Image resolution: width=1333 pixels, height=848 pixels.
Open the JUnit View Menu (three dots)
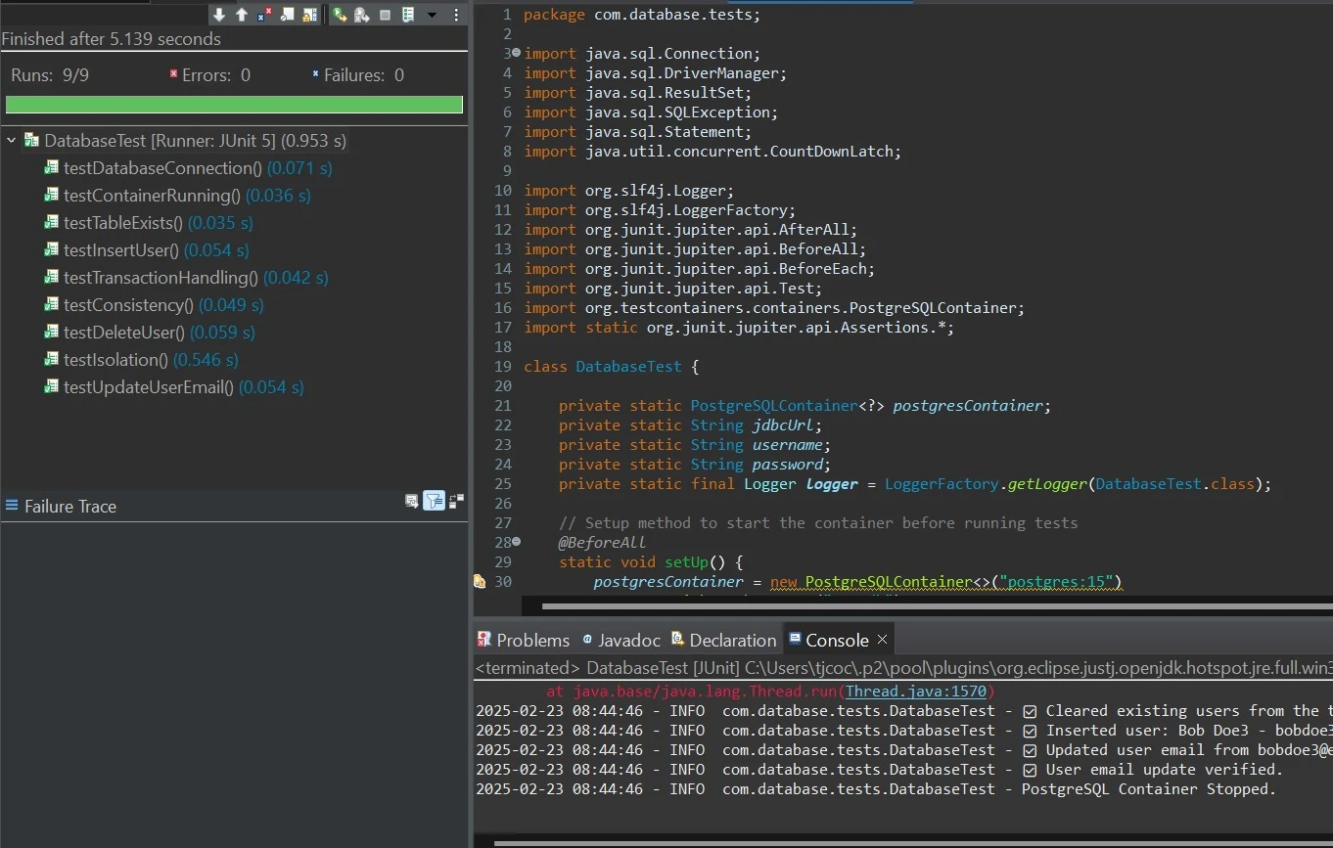pyautogui.click(x=456, y=15)
